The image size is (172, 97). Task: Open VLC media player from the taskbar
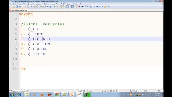(42, 95)
